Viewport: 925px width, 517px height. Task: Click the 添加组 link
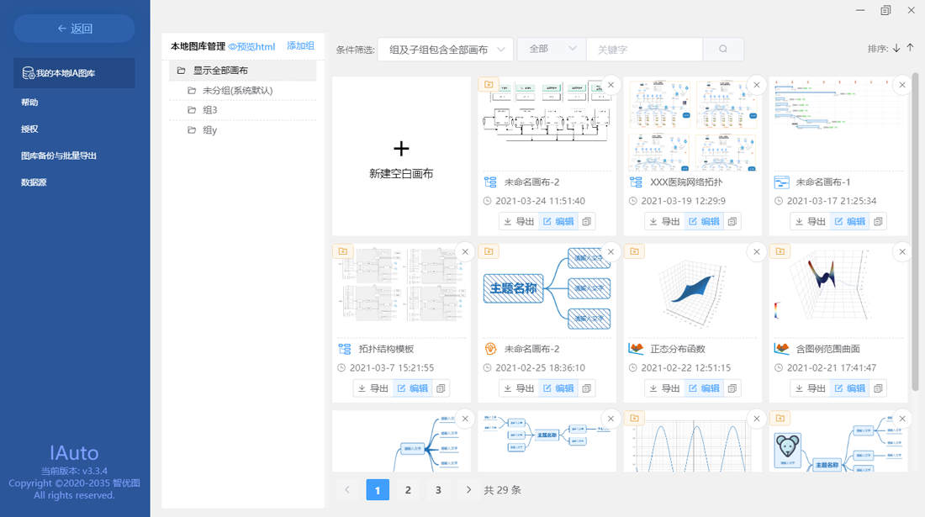(x=300, y=46)
